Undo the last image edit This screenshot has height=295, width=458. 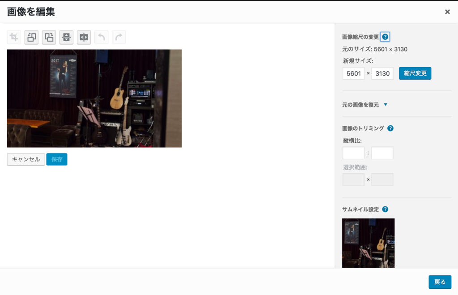coord(101,37)
